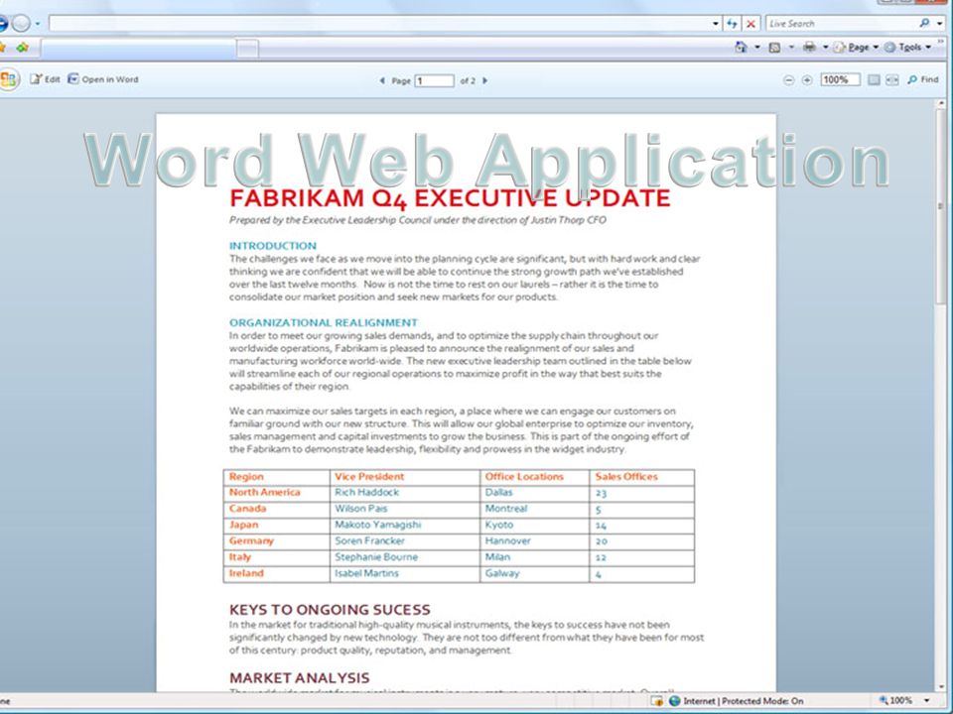953x714 pixels.
Task: Click Open in Word
Action: 102,79
